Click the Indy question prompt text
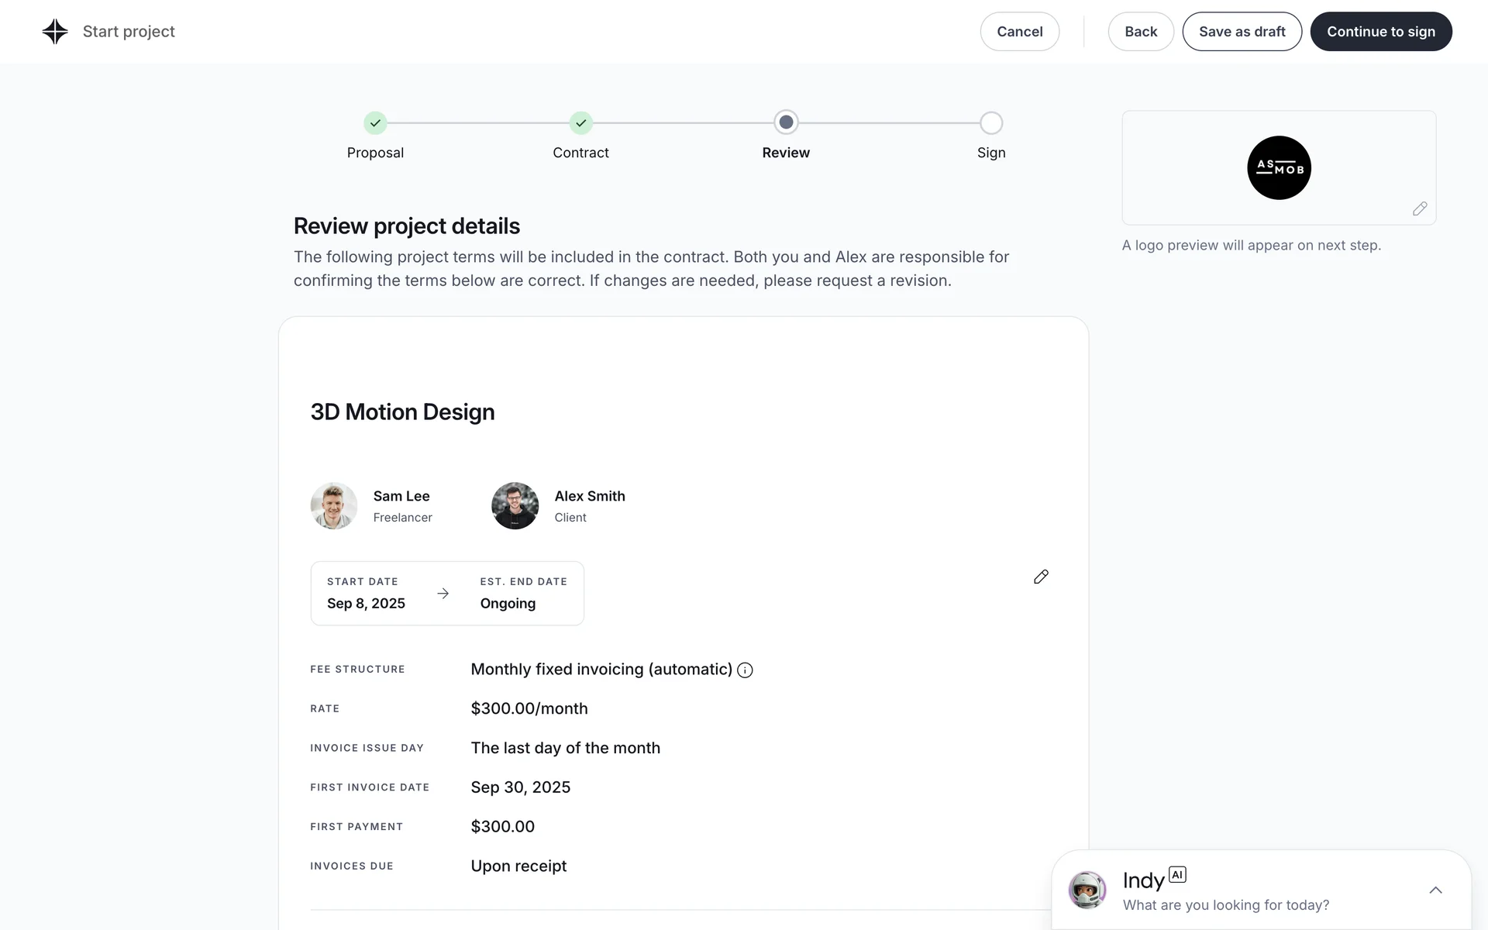 click(x=1225, y=905)
